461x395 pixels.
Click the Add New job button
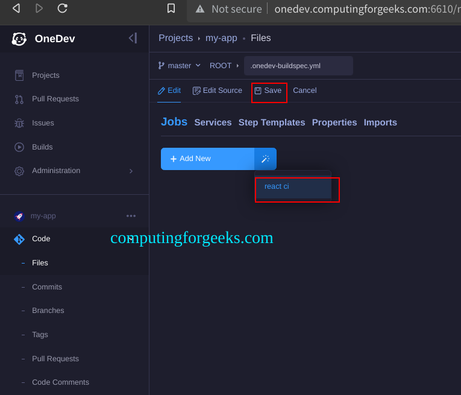pos(207,159)
